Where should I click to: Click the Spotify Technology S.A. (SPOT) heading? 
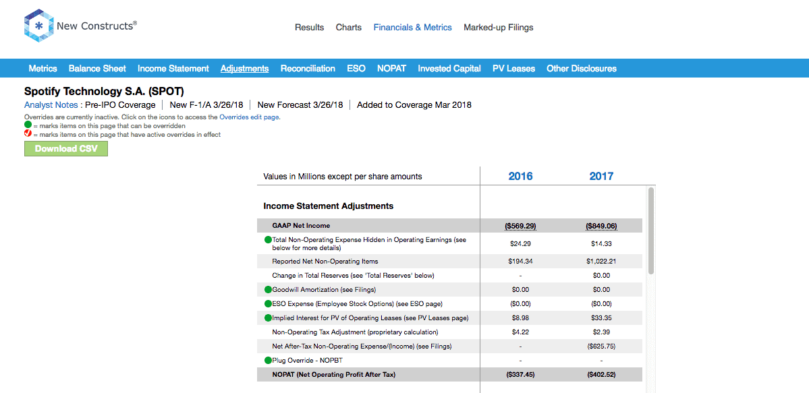tap(104, 92)
